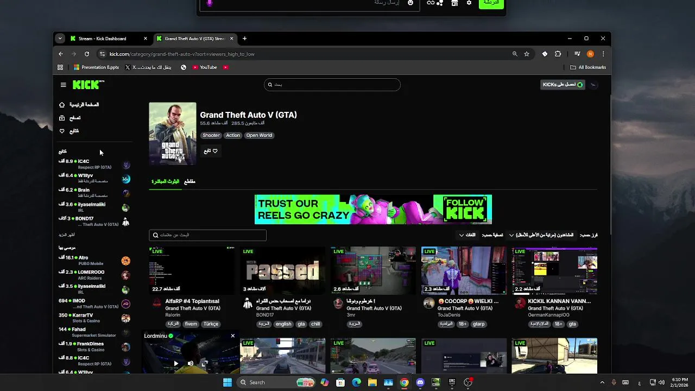This screenshot has width=695, height=391.
Task: Open the home page sidebar link
Action: 79,104
